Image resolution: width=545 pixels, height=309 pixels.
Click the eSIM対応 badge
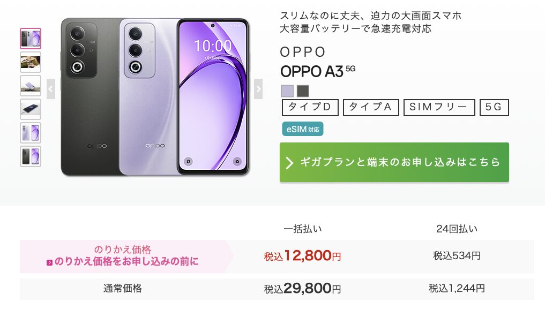(x=303, y=129)
